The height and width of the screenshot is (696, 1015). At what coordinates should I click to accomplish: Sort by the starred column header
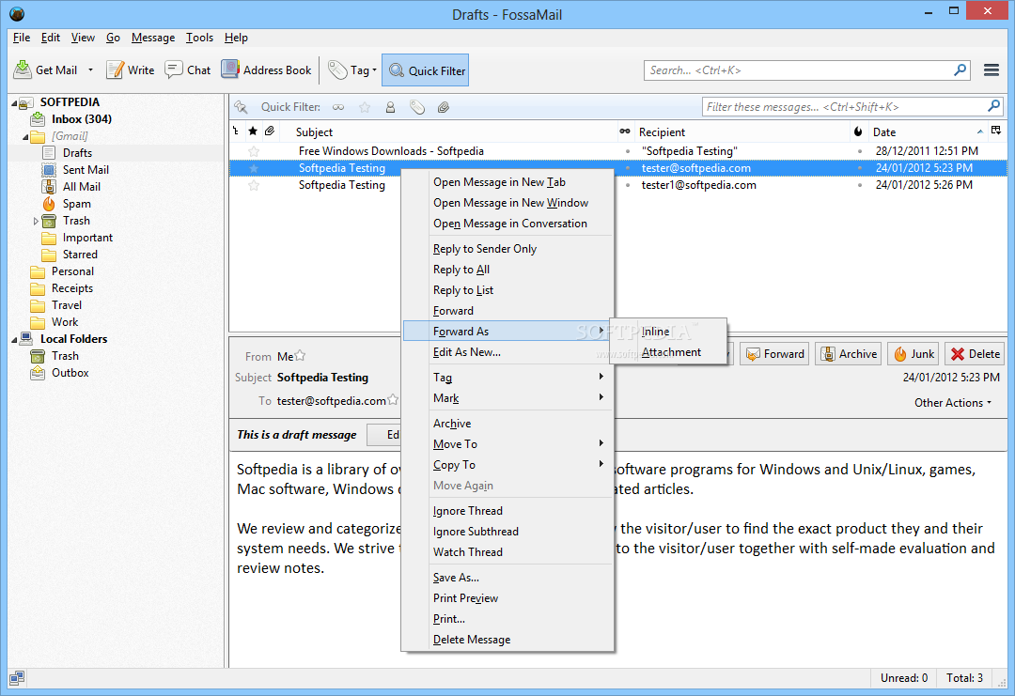[253, 131]
